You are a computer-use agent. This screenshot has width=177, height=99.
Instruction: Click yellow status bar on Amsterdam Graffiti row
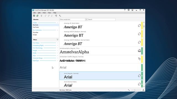142,59
